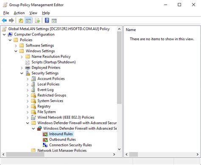Click the Back arrow toolbar icon
Image resolution: width=201 pixels, height=165 pixels.
click(4, 21)
